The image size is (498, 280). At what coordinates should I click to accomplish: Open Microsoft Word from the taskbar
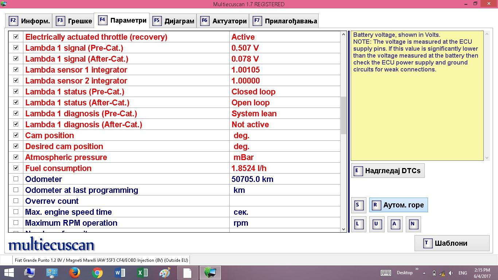(120, 273)
